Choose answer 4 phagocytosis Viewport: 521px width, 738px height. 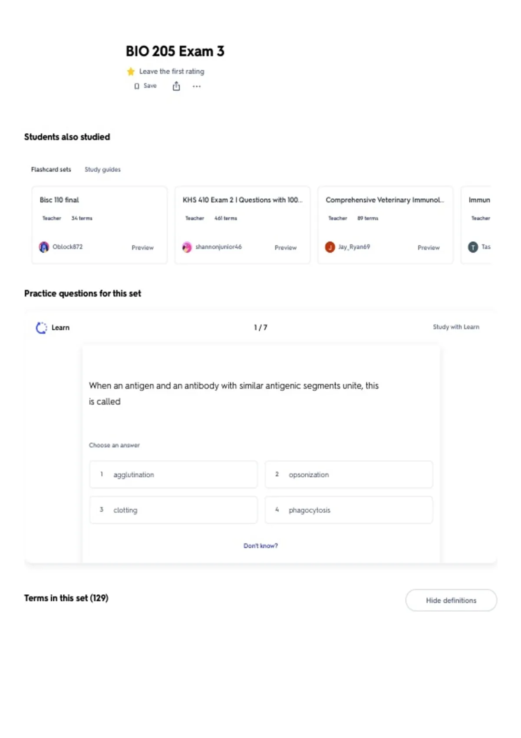pos(349,510)
